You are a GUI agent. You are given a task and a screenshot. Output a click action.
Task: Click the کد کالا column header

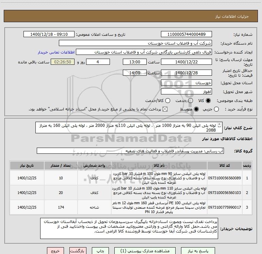[225, 165]
